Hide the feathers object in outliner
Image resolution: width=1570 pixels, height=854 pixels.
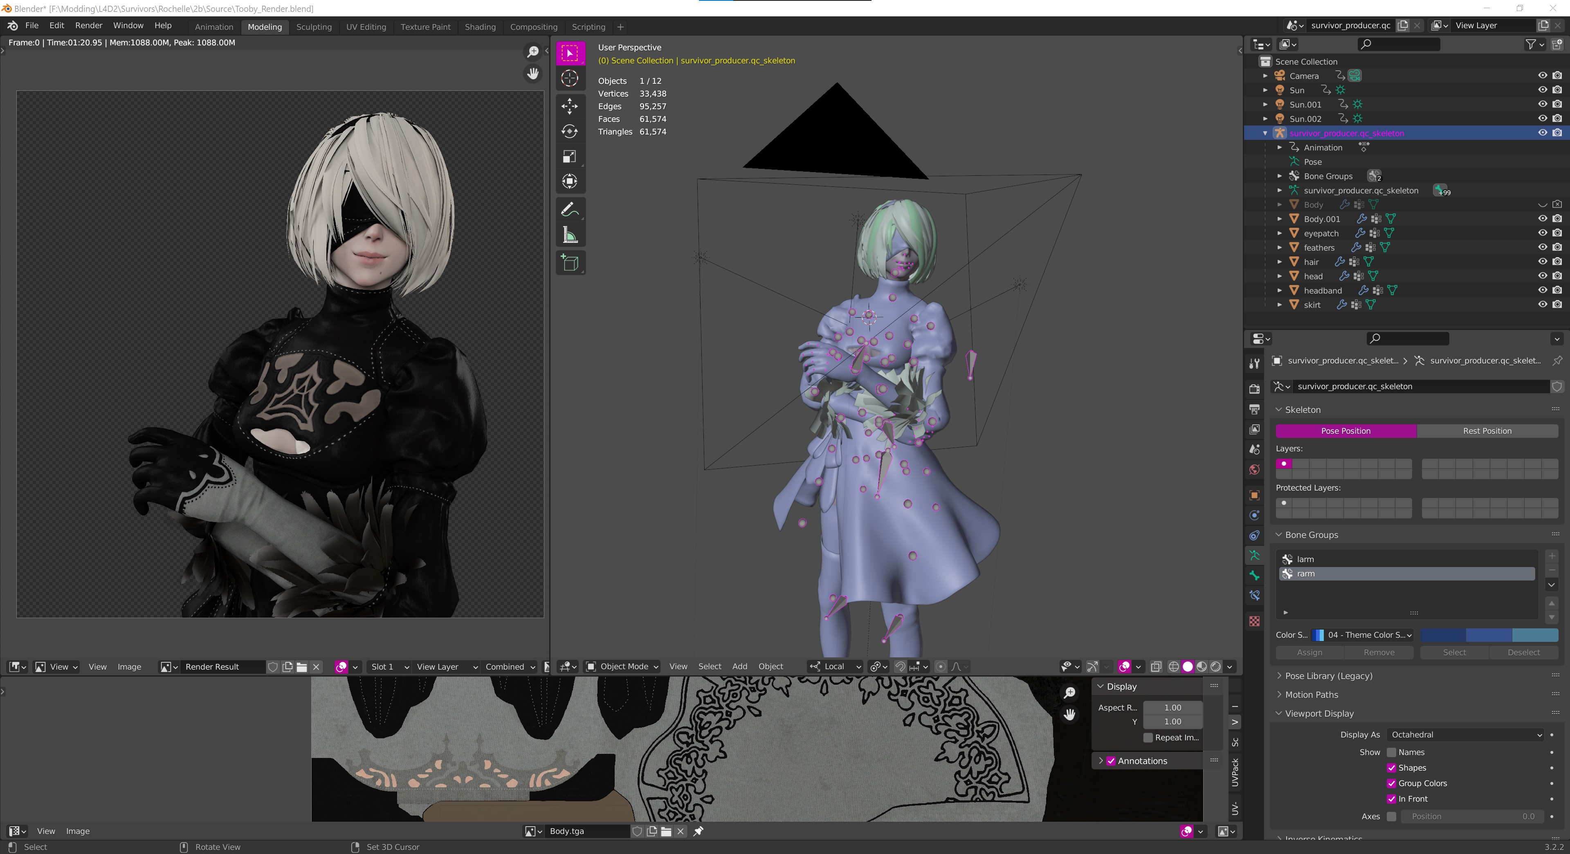[x=1542, y=247]
